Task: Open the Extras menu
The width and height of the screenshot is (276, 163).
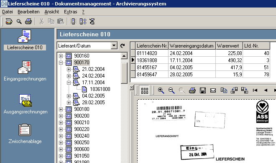Action: (x=70, y=12)
